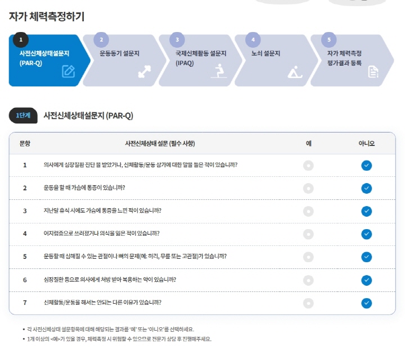
Task: Click question text about 처방 받아 복용하는 약
Action: 110,280
